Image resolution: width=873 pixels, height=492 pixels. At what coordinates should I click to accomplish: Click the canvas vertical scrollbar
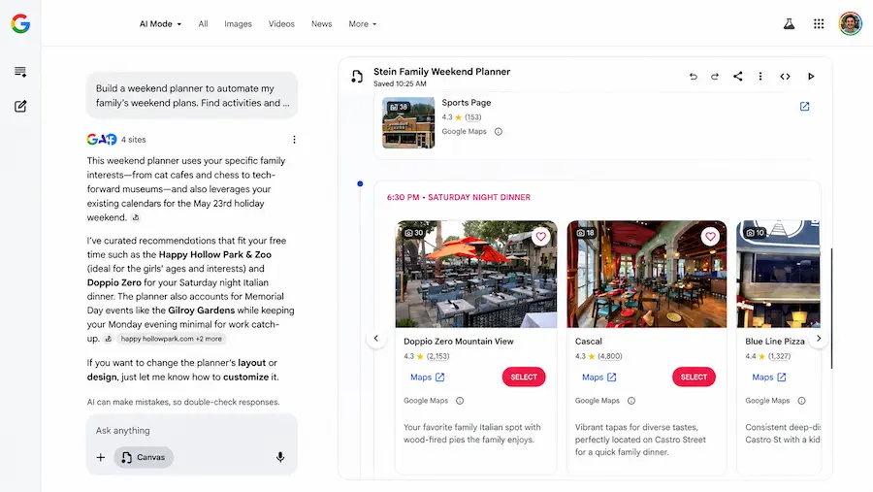pyautogui.click(x=831, y=309)
